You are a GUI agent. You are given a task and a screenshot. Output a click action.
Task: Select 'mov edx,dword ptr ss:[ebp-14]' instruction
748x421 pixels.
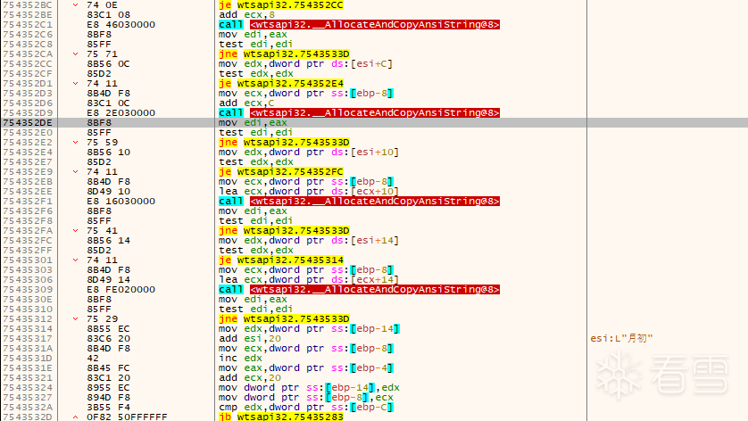[309, 329]
